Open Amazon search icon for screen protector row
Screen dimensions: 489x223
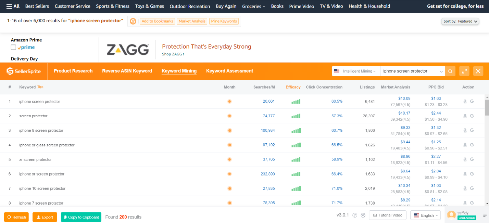pos(465,116)
